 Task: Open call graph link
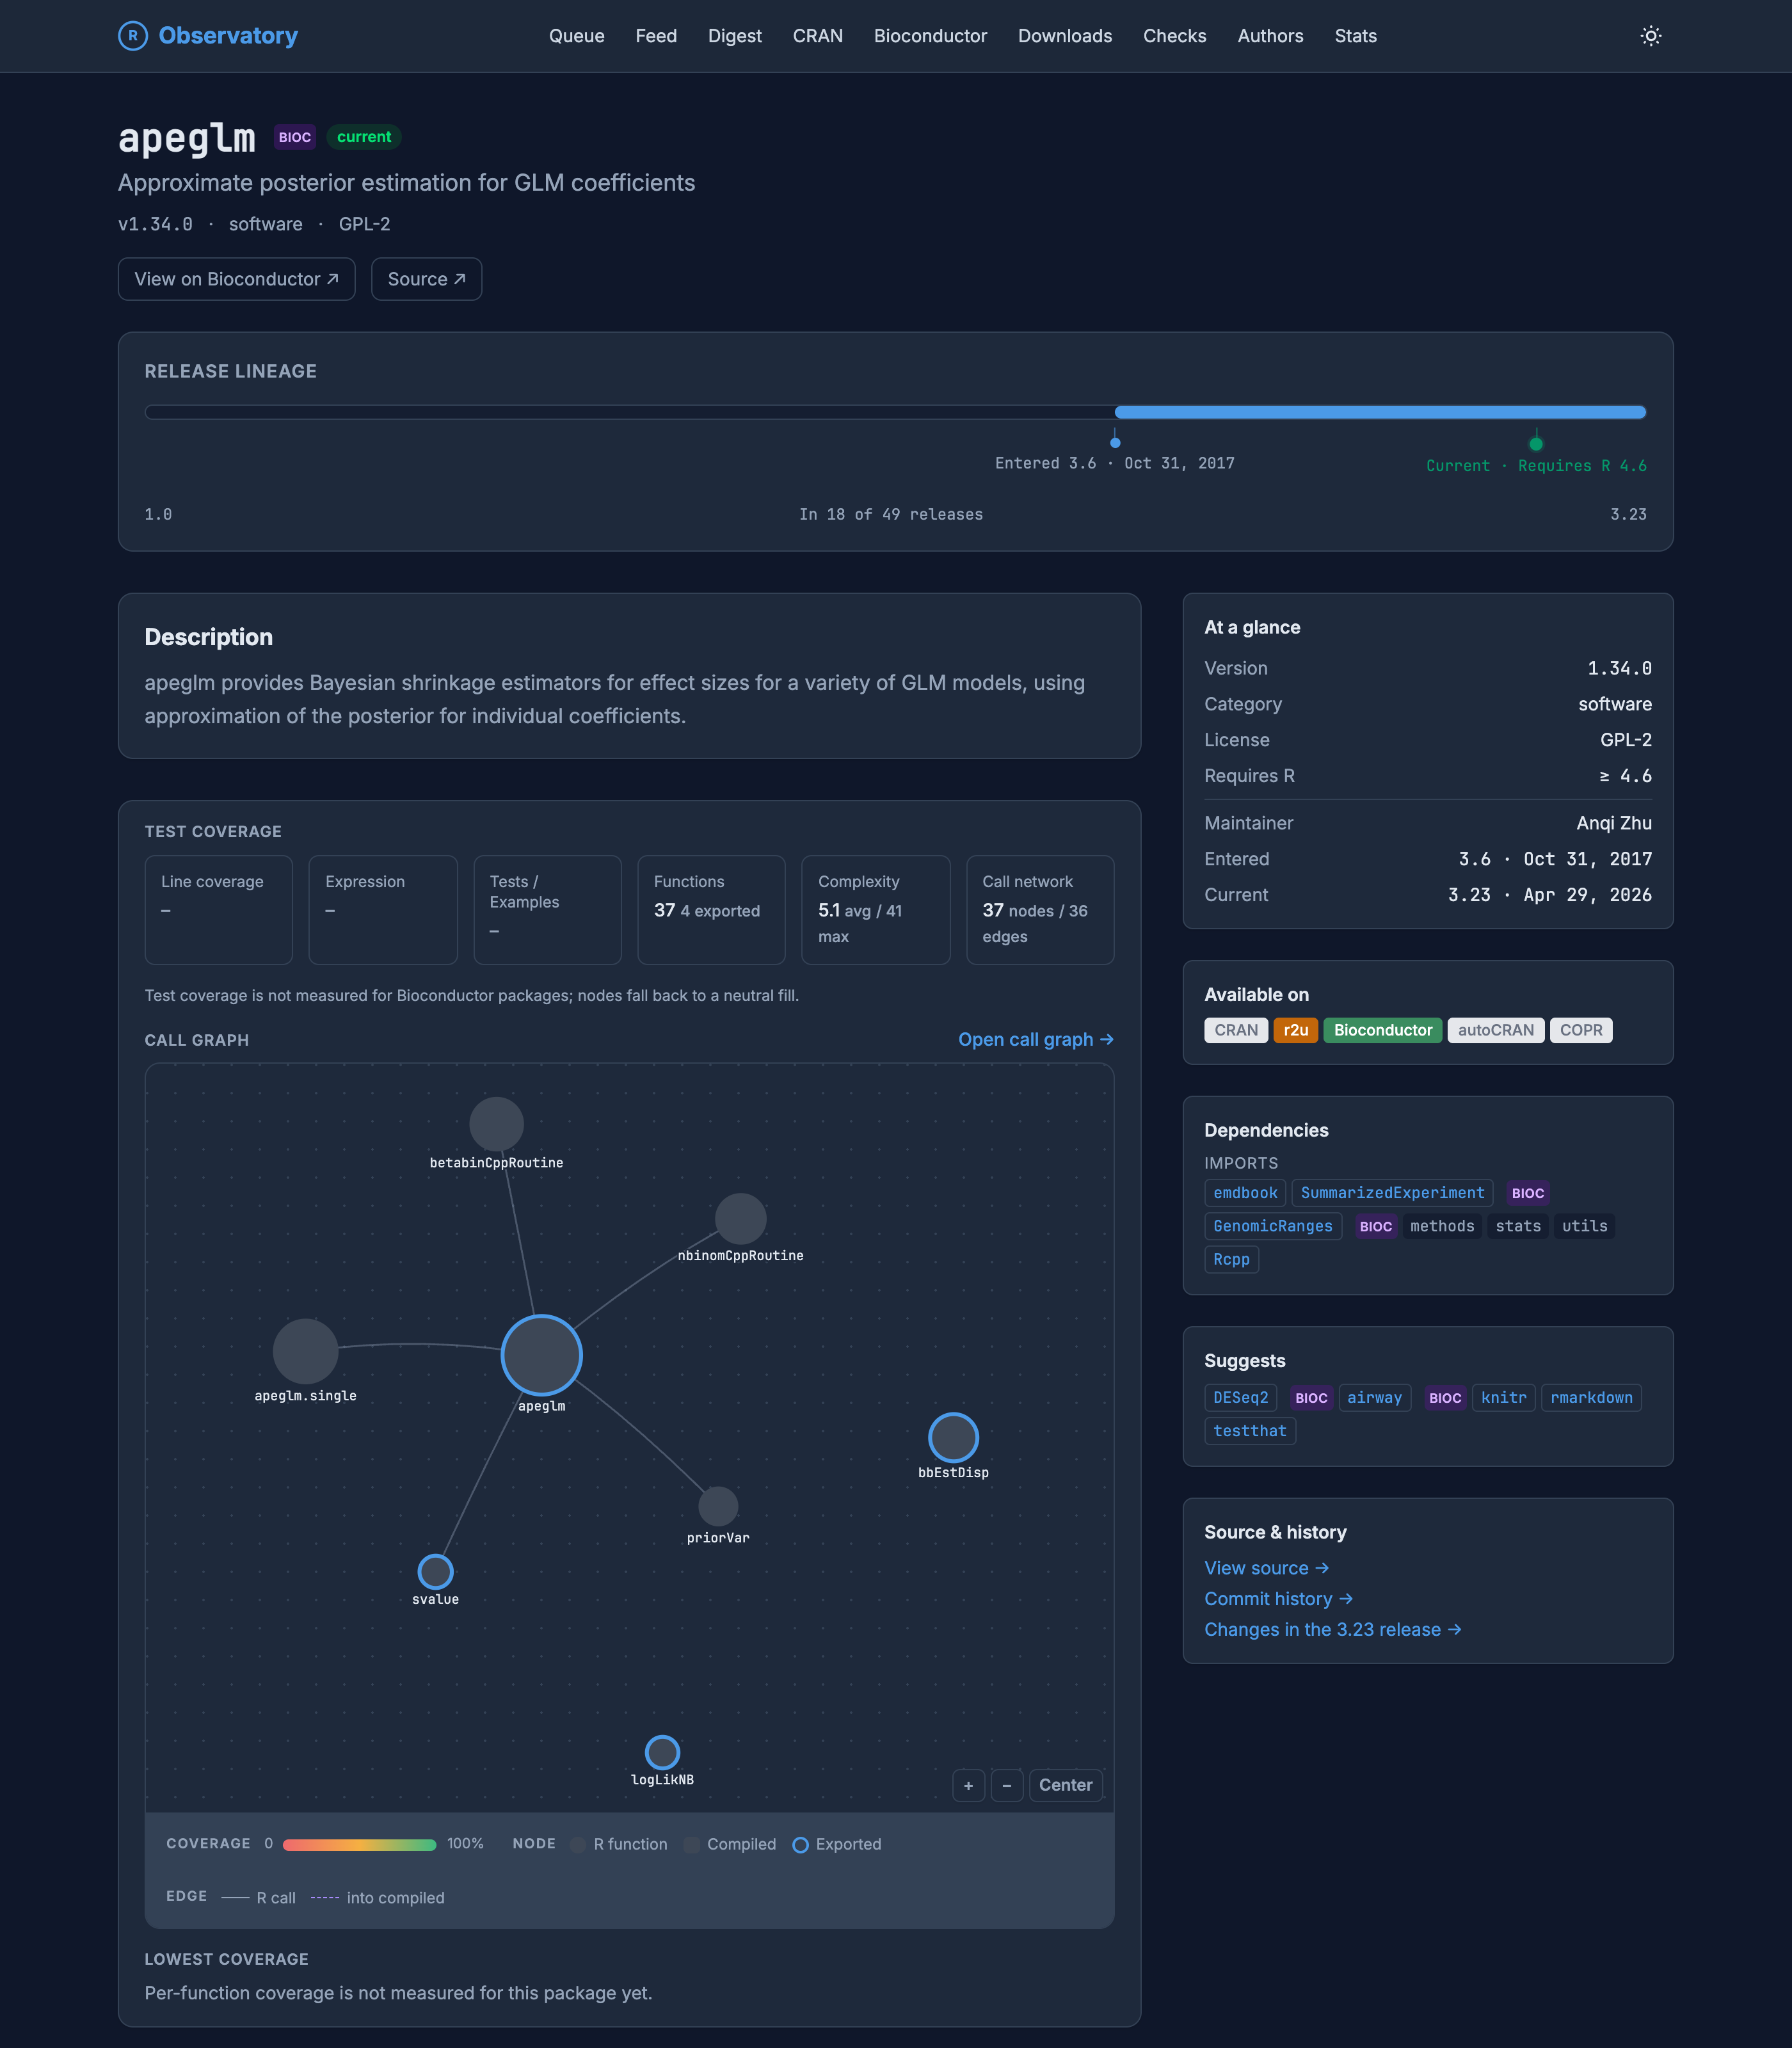[1035, 1039]
